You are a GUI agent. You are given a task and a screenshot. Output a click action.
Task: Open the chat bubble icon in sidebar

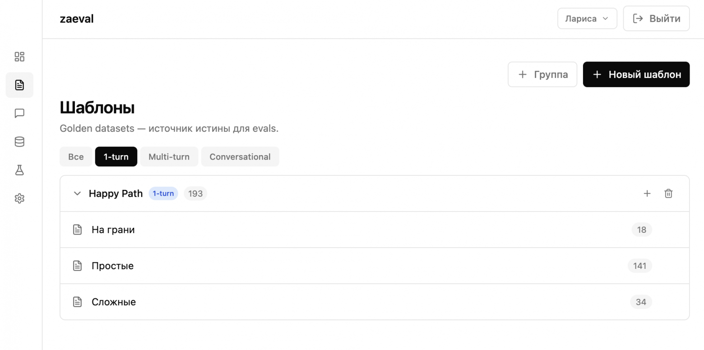click(x=19, y=113)
